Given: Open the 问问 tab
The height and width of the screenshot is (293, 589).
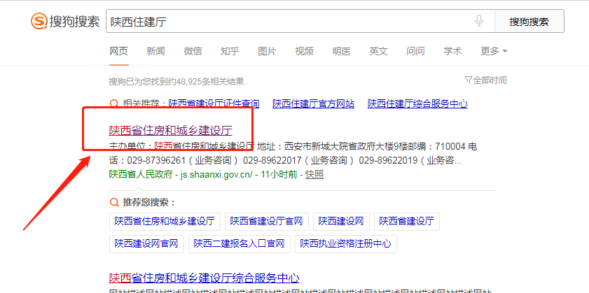Looking at the screenshot, I should pyautogui.click(x=415, y=51).
